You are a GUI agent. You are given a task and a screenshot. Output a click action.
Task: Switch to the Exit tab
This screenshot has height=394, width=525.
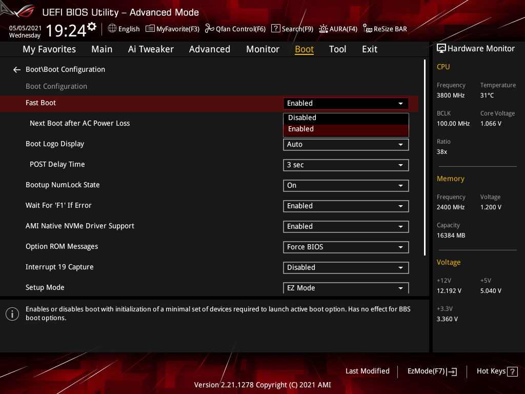coord(370,49)
